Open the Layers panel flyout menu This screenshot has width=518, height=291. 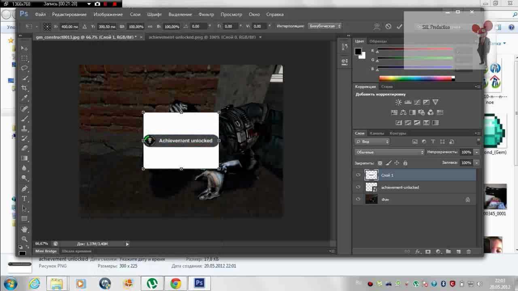[478, 133]
